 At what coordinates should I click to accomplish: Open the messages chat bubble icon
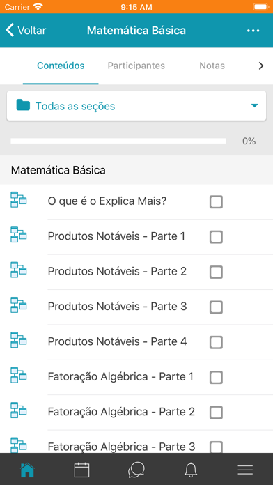[136, 470]
